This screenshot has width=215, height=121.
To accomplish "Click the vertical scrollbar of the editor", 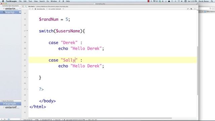I will 198,71.
